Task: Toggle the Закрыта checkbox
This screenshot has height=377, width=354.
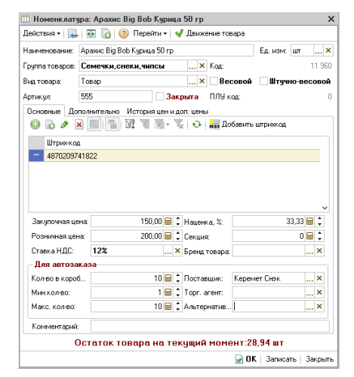Action: (x=159, y=97)
